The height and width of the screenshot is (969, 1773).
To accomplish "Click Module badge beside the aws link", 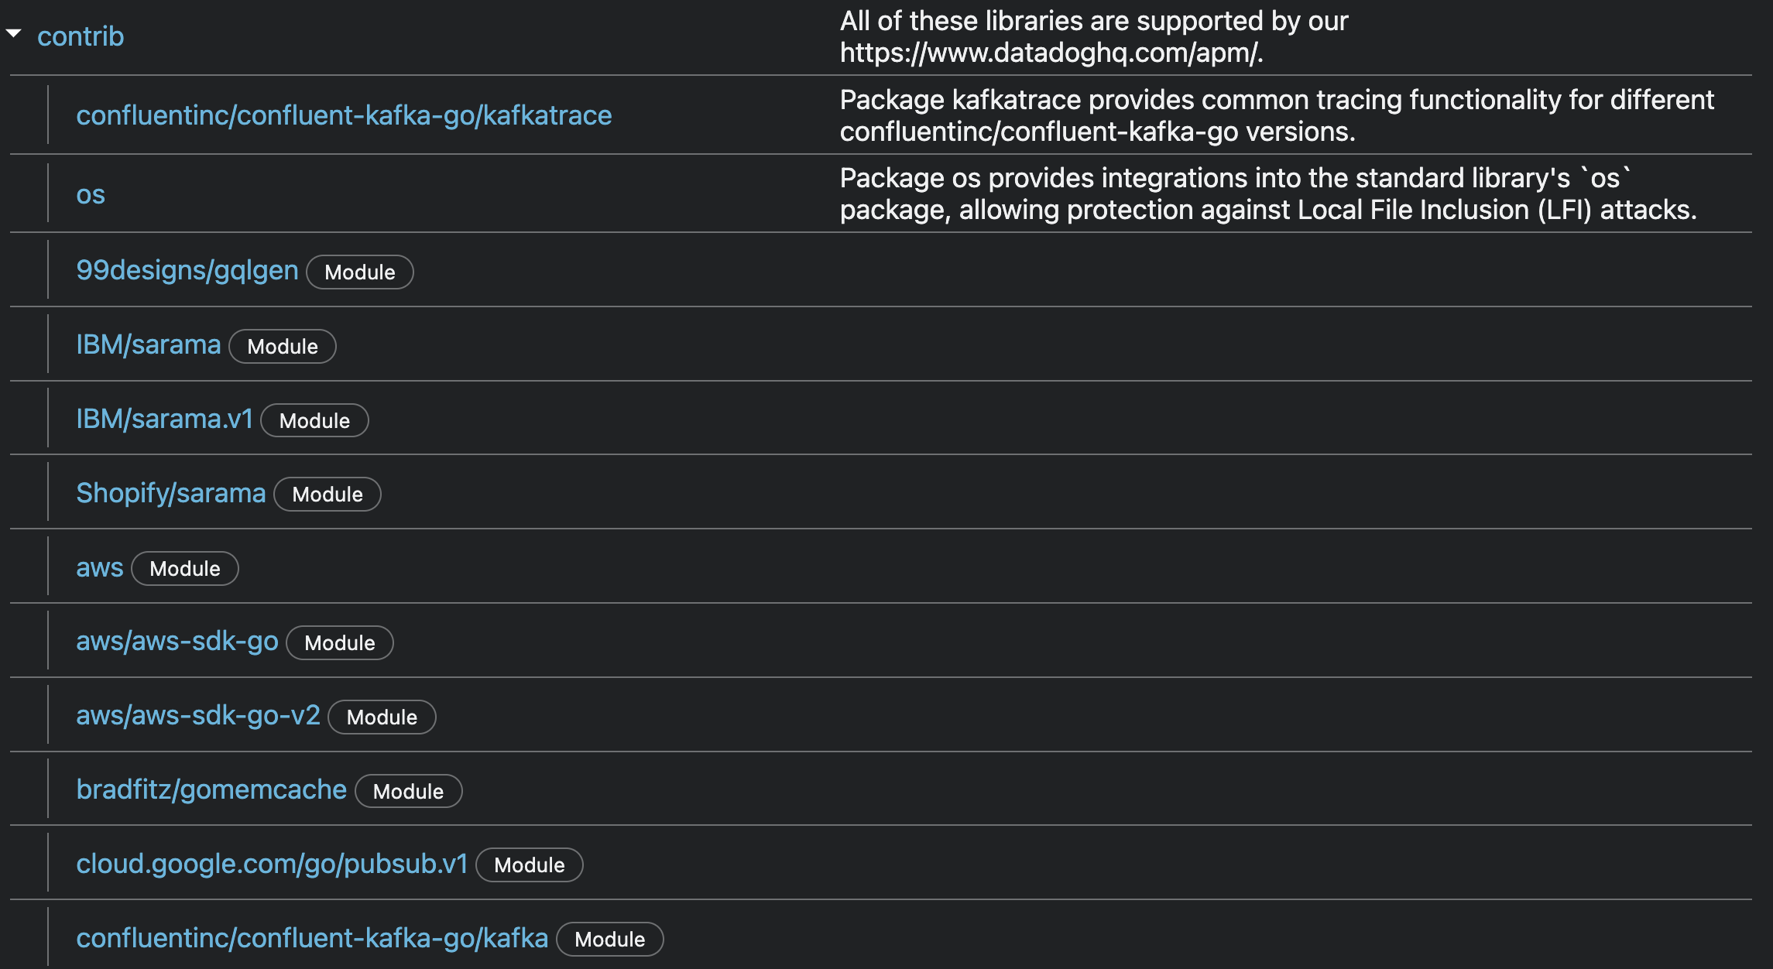I will (185, 569).
